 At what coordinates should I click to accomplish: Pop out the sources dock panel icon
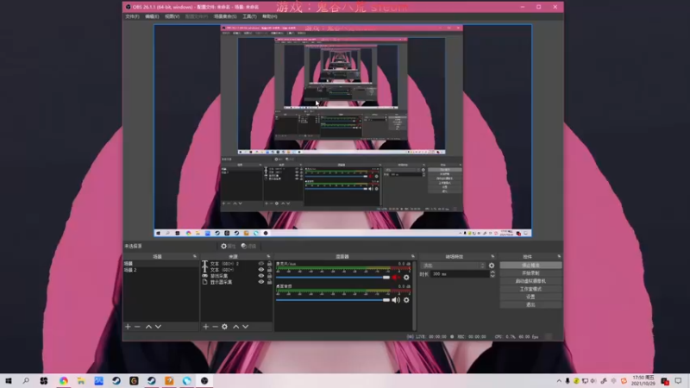click(268, 256)
